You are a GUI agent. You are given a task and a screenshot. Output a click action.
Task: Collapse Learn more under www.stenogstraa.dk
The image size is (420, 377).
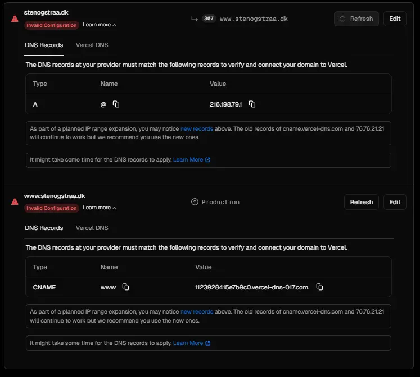tap(100, 208)
